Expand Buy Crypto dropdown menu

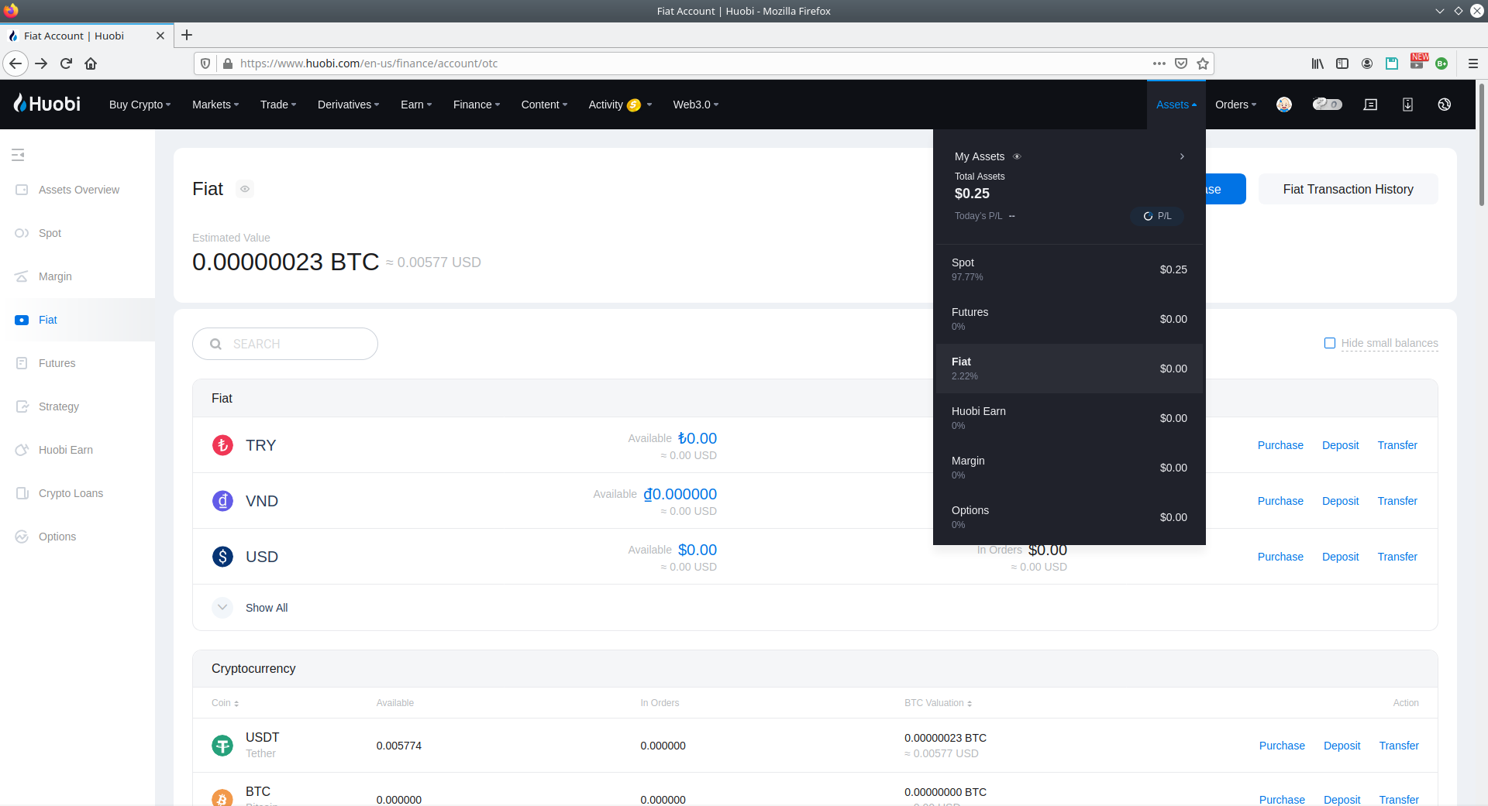pos(140,105)
